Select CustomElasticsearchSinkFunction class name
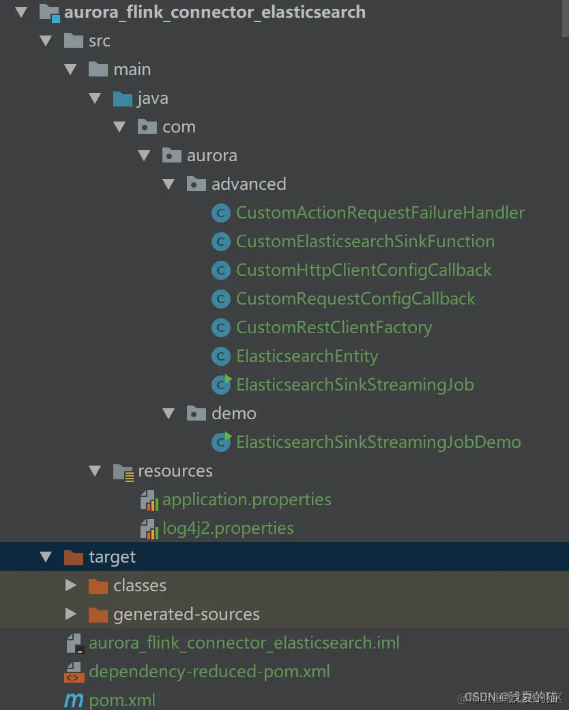The image size is (569, 710). click(x=365, y=242)
